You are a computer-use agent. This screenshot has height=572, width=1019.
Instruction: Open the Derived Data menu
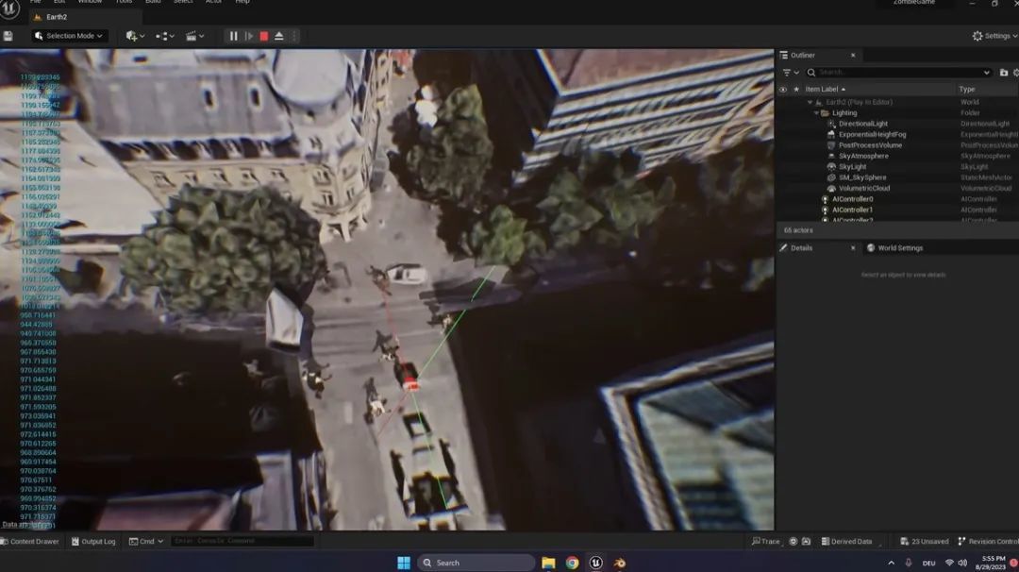[847, 541]
